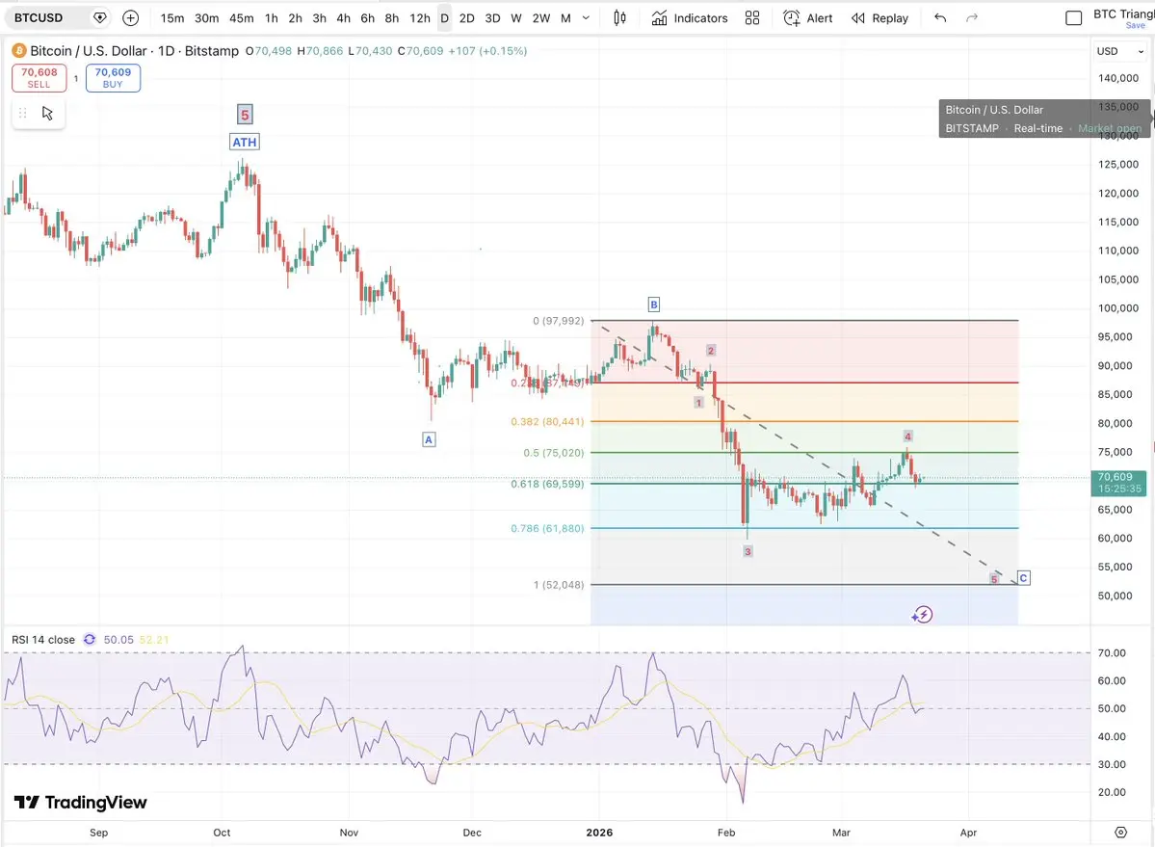
Task: Open chart settings target icon at bottom right
Action: click(x=1120, y=833)
